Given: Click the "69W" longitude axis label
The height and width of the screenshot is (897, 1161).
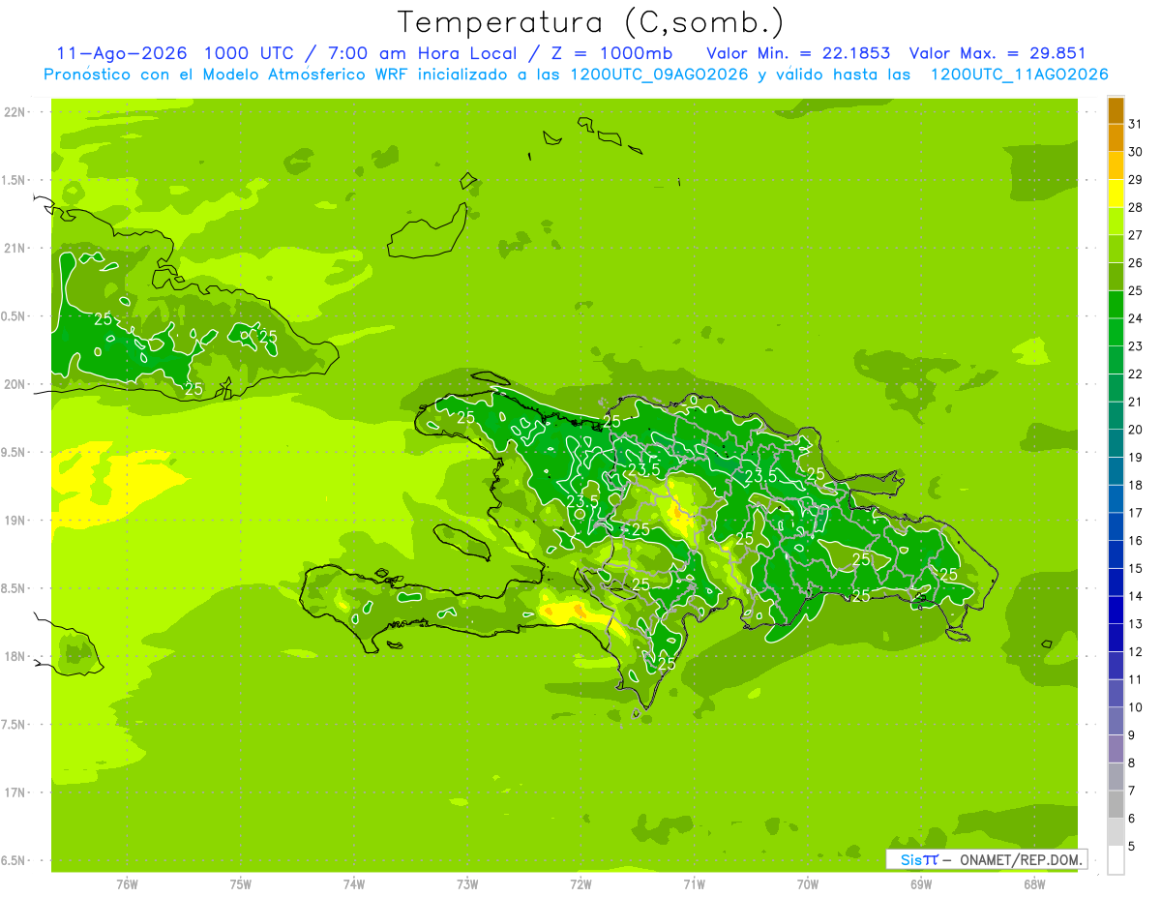Looking at the screenshot, I should [x=921, y=884].
